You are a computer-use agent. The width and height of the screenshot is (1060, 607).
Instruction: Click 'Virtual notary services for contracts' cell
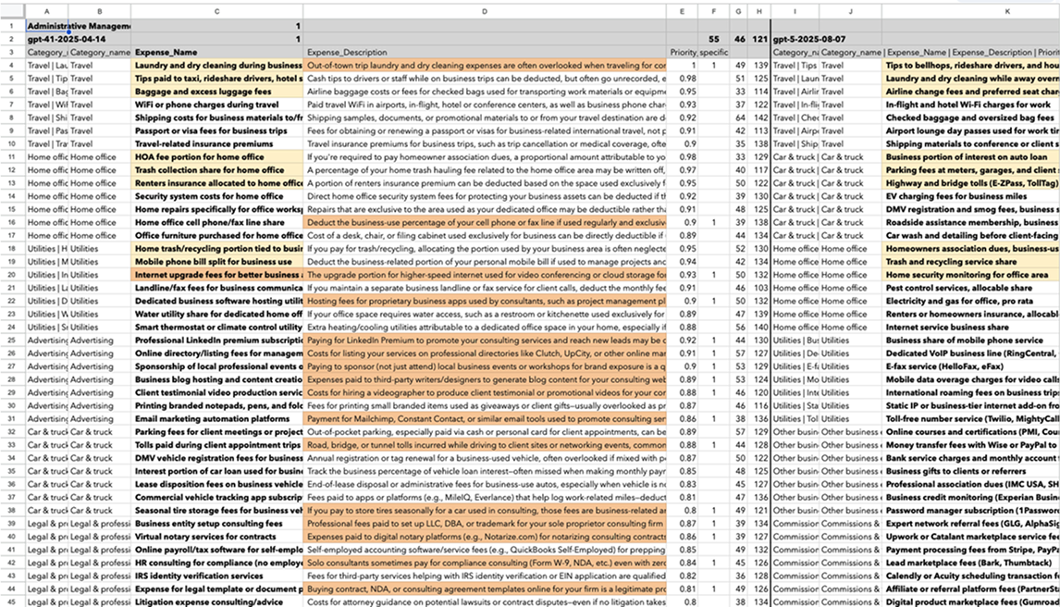pos(217,537)
